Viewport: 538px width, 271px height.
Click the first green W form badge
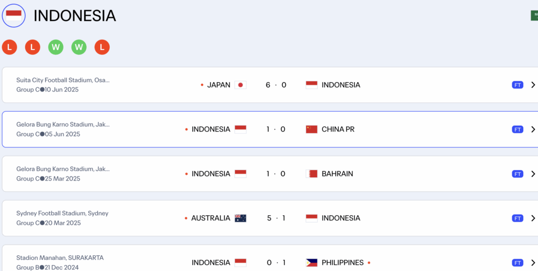click(x=56, y=47)
